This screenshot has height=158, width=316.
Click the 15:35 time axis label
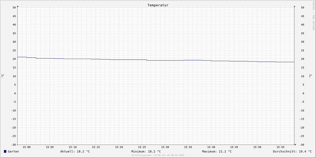click(x=188, y=147)
